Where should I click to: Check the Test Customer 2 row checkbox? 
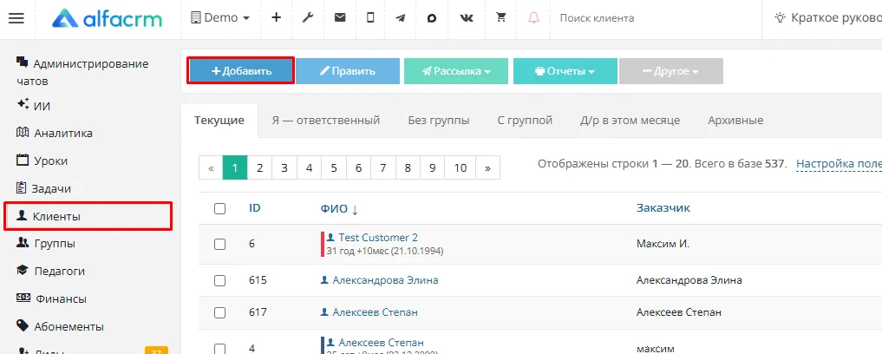click(220, 245)
